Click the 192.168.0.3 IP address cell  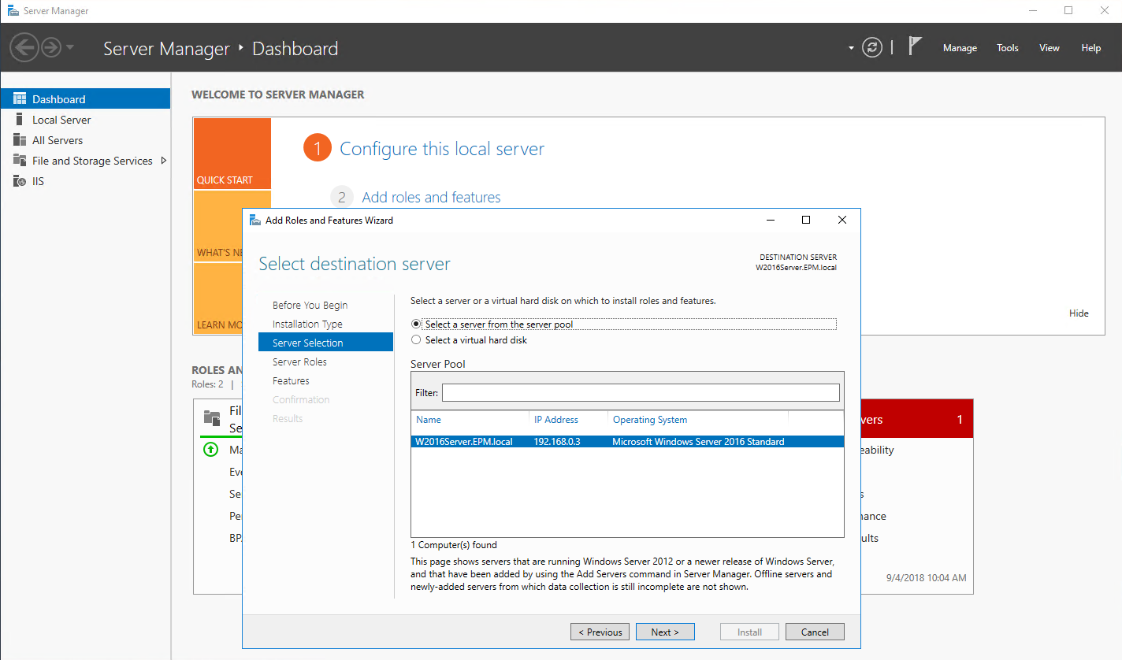pyautogui.click(x=557, y=442)
